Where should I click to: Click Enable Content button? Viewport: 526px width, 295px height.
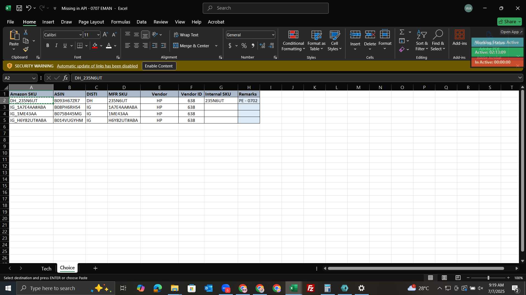click(x=159, y=66)
